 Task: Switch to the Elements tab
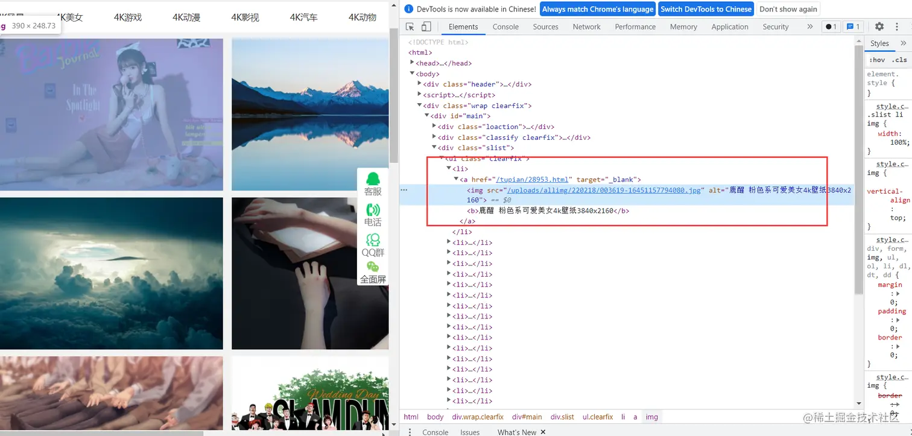463,27
